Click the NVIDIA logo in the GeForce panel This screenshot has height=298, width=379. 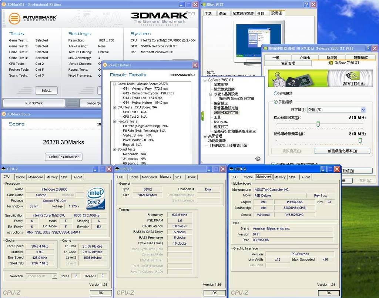click(354, 78)
